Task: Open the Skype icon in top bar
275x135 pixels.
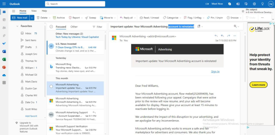Action: tap(230, 4)
